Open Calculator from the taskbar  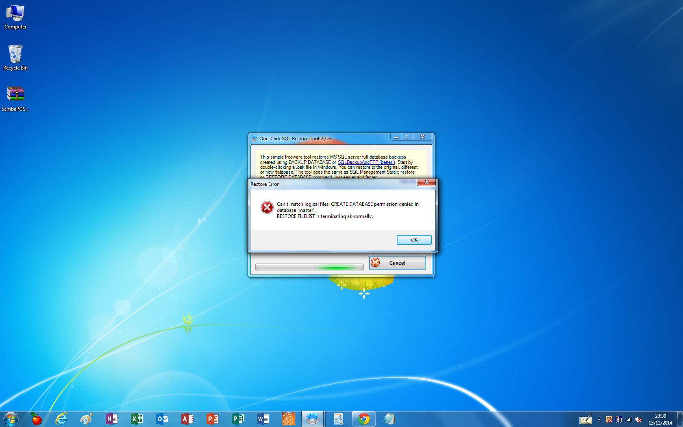coord(338,419)
